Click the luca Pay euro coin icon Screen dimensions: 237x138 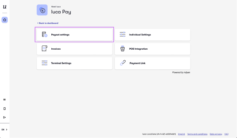tap(42, 10)
